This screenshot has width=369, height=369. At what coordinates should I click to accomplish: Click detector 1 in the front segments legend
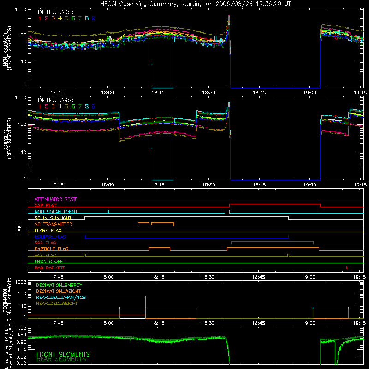click(40, 18)
